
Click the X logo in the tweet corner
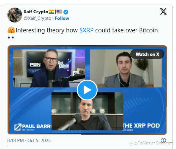point(163,12)
